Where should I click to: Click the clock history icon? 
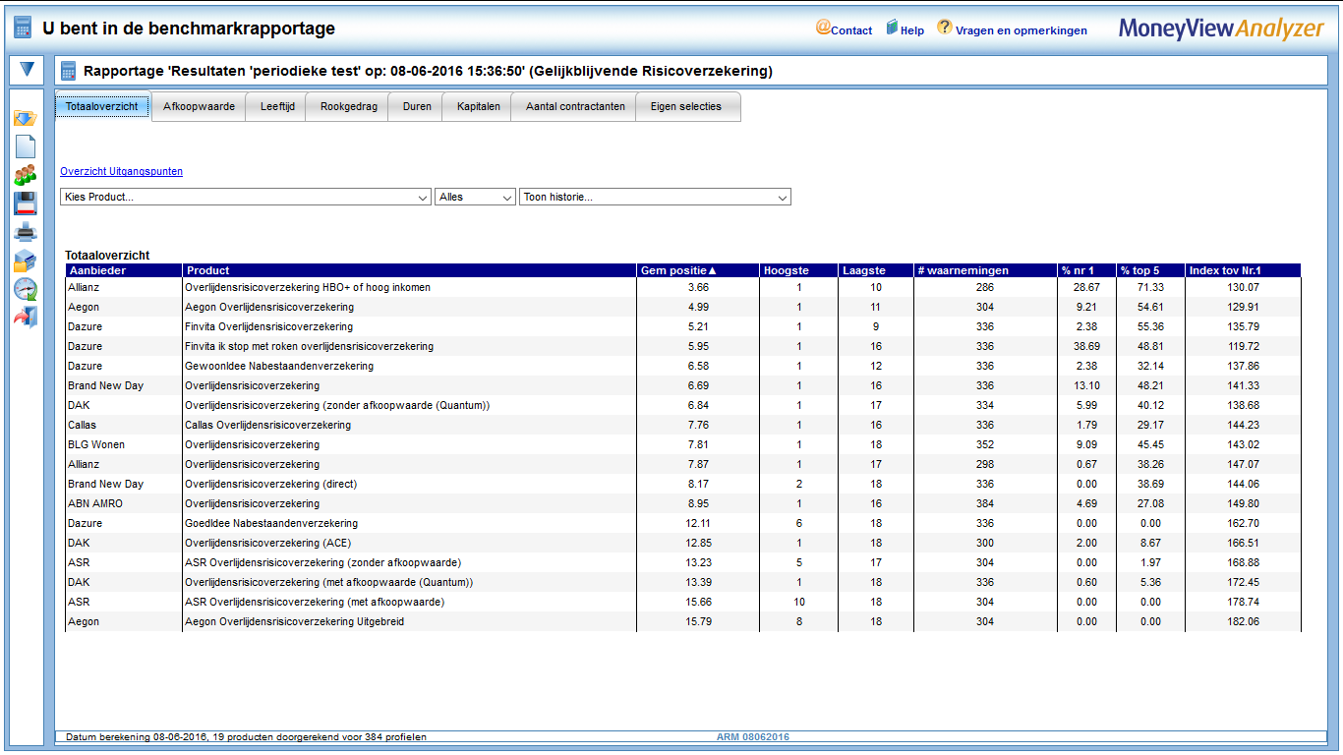point(25,289)
